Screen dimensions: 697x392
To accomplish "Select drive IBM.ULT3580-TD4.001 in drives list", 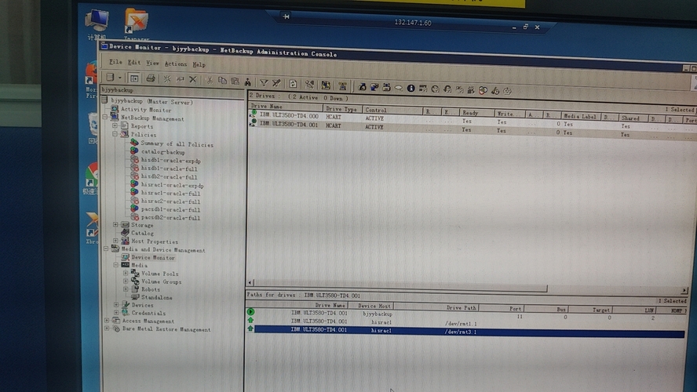I will click(472, 129).
